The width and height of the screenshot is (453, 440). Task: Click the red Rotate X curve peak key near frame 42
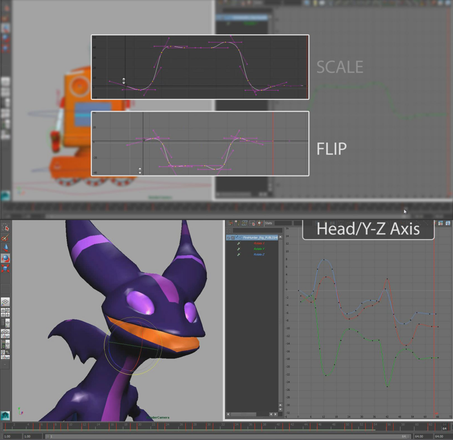pyautogui.click(x=387, y=279)
